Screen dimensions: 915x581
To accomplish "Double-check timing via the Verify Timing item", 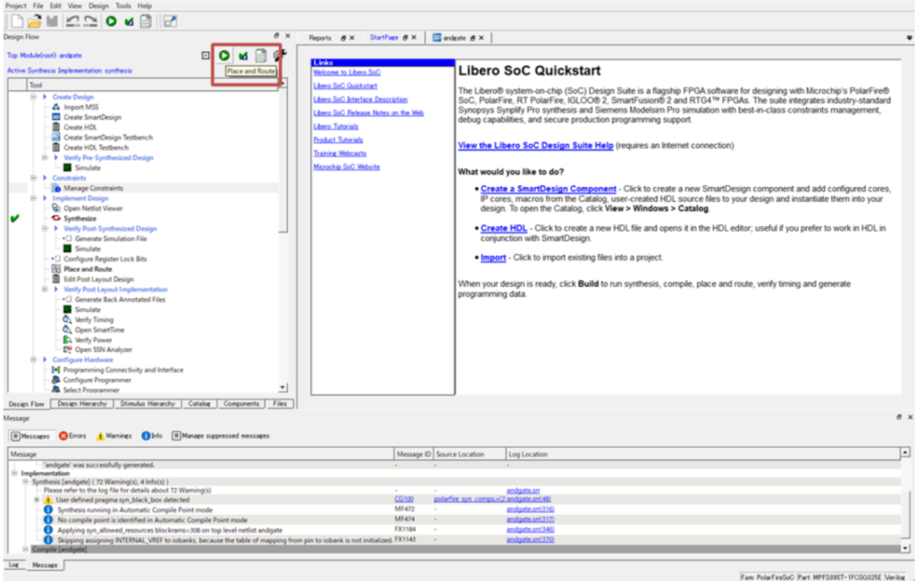I will [x=93, y=320].
